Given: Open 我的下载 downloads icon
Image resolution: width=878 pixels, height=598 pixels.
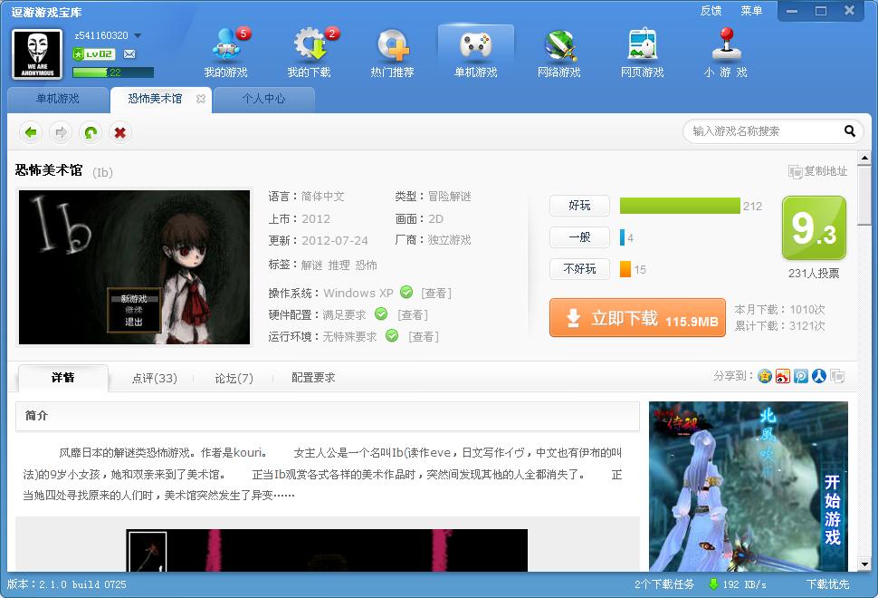Looking at the screenshot, I should coord(309,53).
